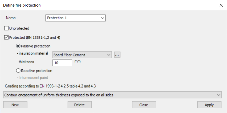Screen dimensions: 227x113
Task: Click the Delete button
Action: tap(79, 105)
